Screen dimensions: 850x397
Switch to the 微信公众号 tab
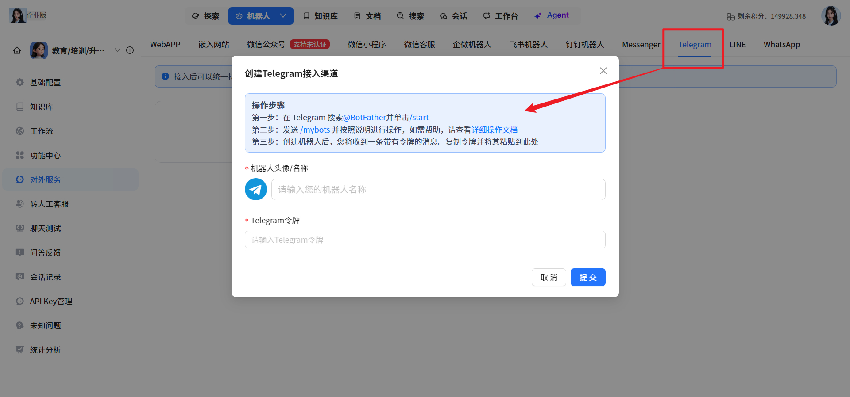click(x=266, y=44)
